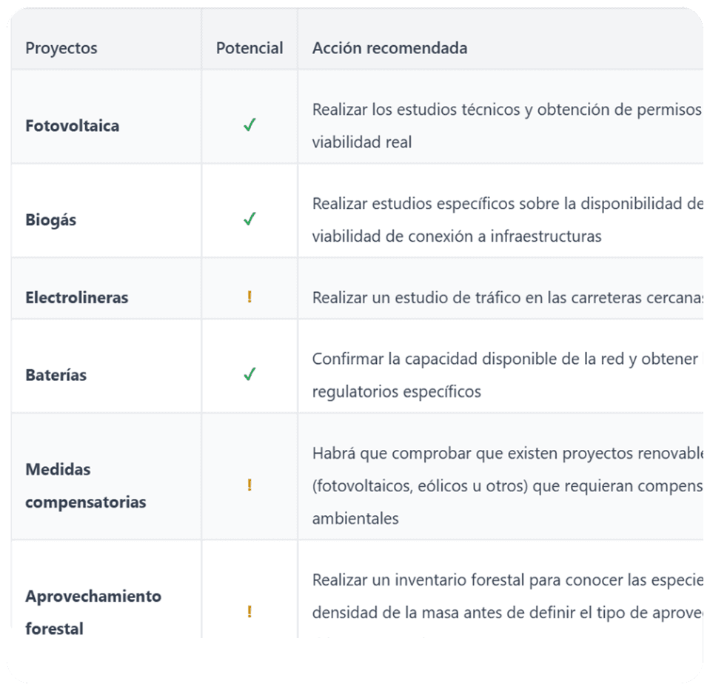Click the exclamation icon for Aprovechamiento forestal
The width and height of the screenshot is (710, 690).
(x=249, y=611)
